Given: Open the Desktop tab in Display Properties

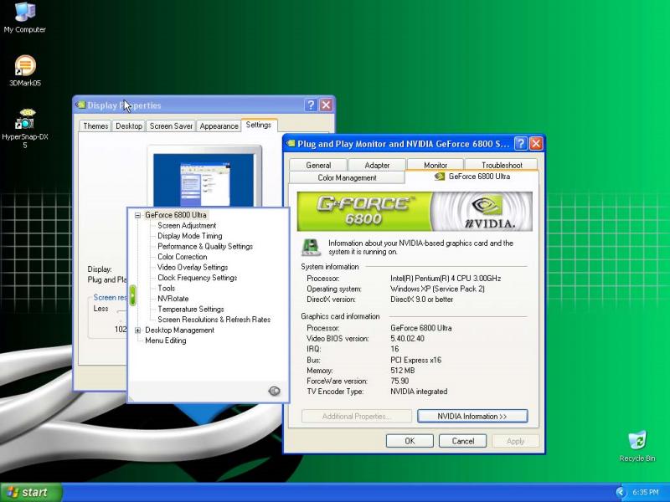Looking at the screenshot, I should tap(129, 126).
